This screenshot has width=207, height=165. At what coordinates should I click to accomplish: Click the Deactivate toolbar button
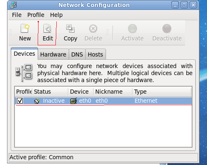pyautogui.click(x=167, y=33)
